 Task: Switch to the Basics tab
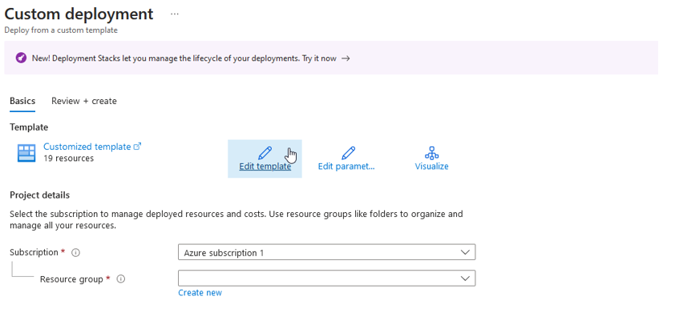tap(22, 101)
